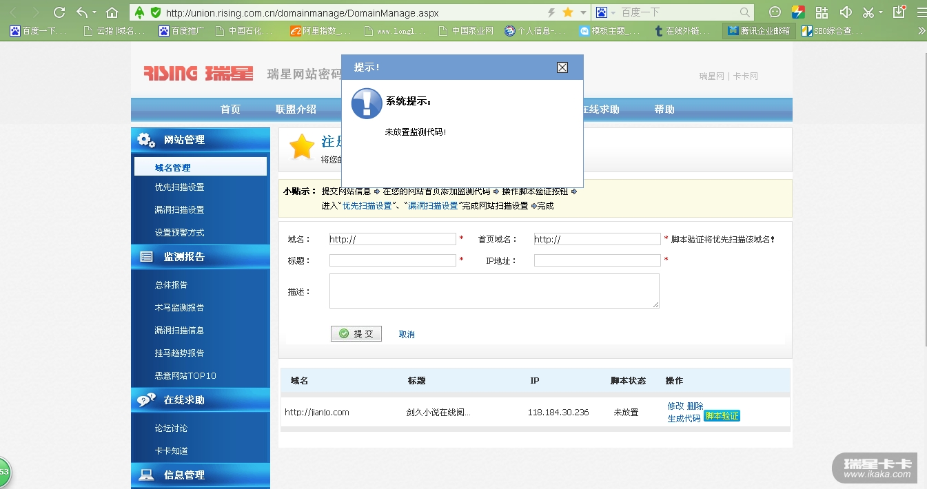Expand the undo arrow dropdown in toolbar
This screenshot has width=927, height=489.
pyautogui.click(x=95, y=12)
